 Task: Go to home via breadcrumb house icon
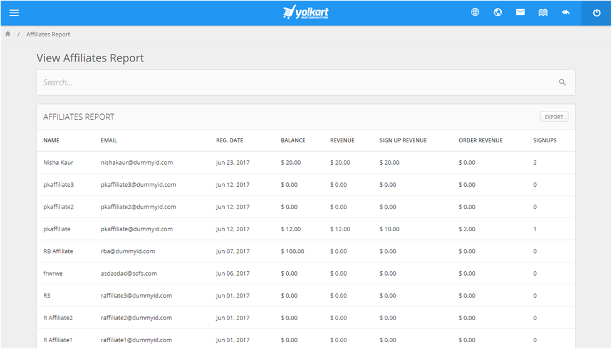point(8,34)
